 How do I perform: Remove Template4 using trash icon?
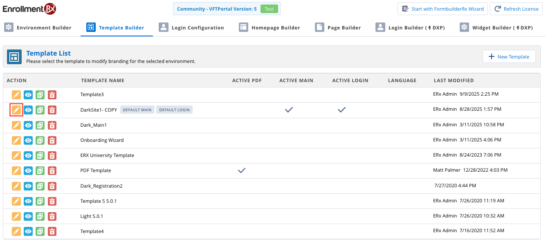(52, 231)
